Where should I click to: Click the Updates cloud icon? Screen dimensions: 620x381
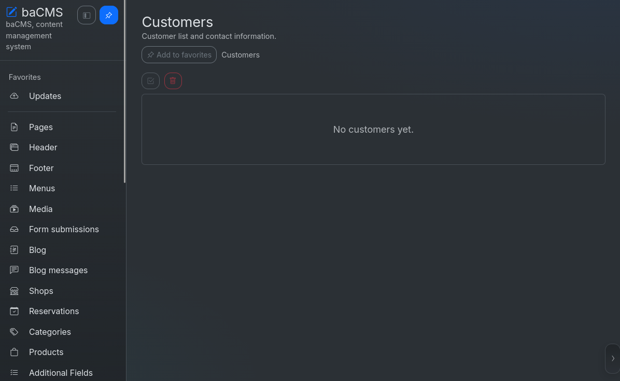tap(14, 96)
